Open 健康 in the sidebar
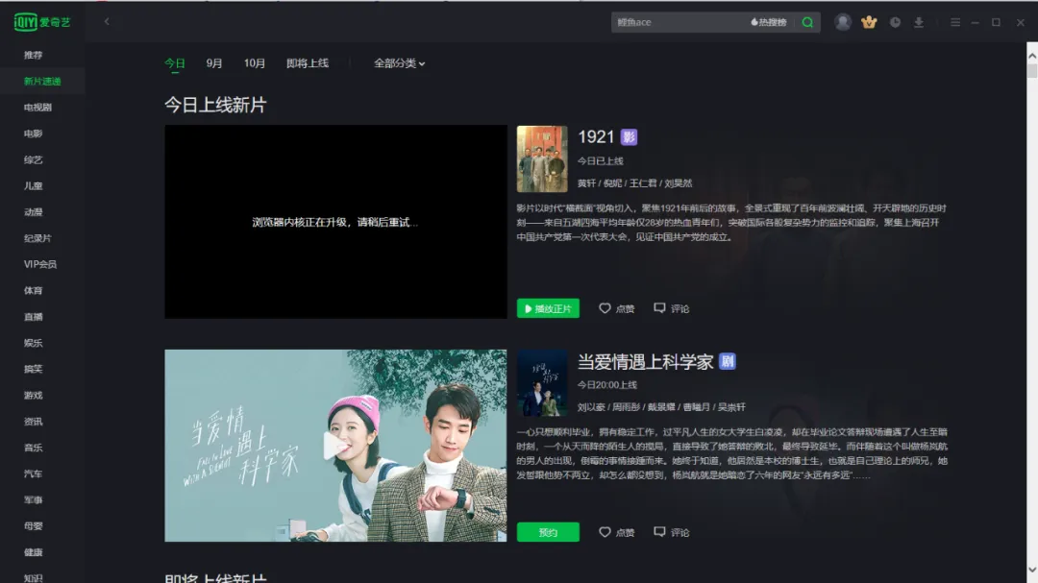Image resolution: width=1038 pixels, height=583 pixels. 33,552
